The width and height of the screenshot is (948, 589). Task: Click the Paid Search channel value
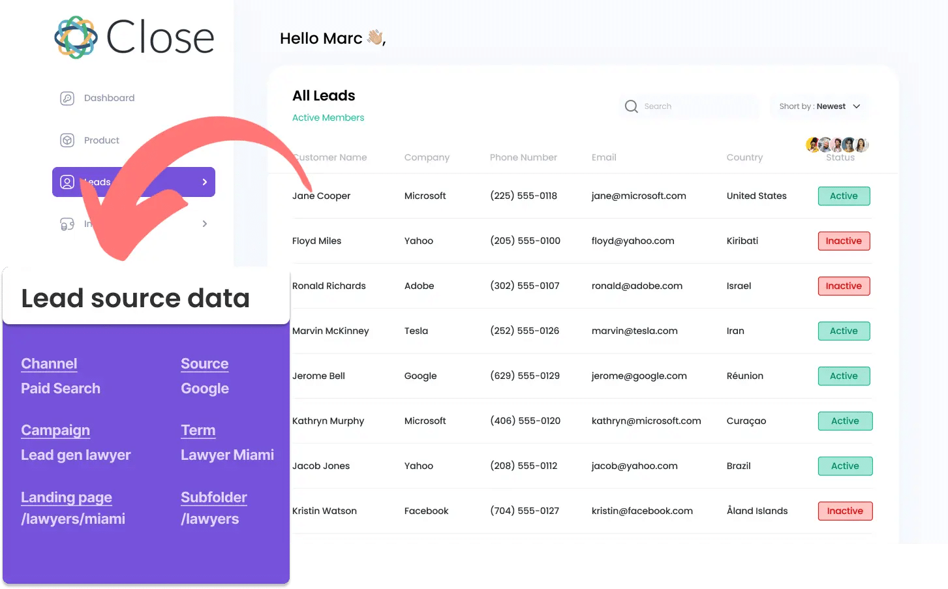[x=61, y=389]
